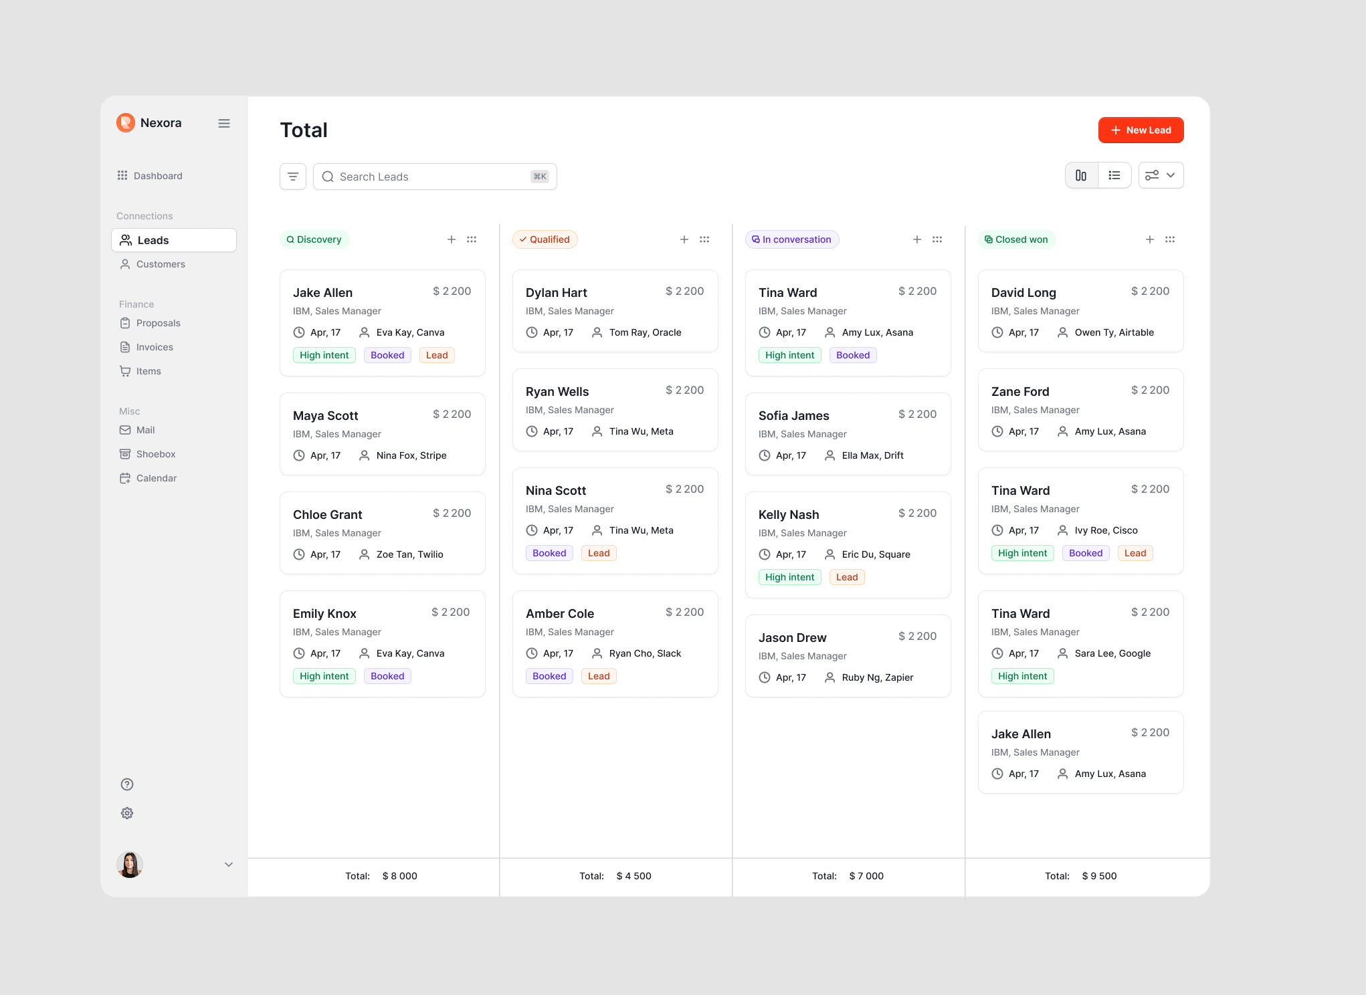Screen dimensions: 1366x995
Task: Open the filter icon button
Action: coord(293,177)
